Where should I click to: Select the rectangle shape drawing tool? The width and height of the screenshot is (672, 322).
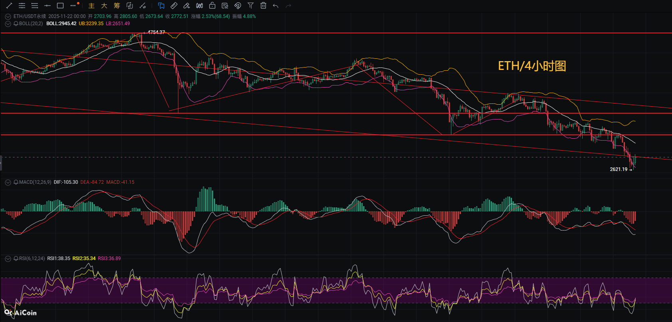tap(60, 6)
